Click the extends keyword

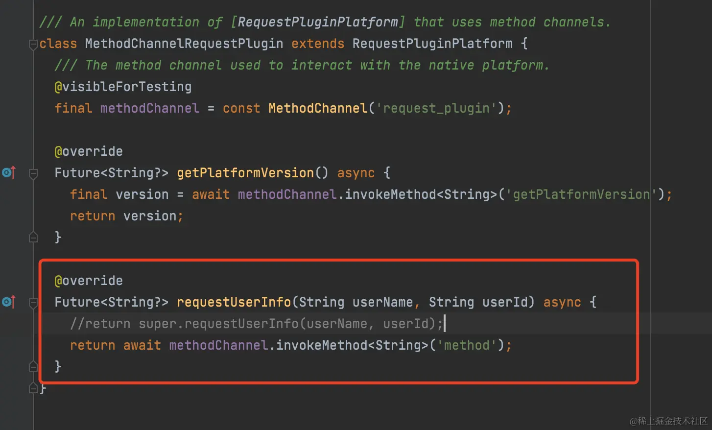coord(318,44)
